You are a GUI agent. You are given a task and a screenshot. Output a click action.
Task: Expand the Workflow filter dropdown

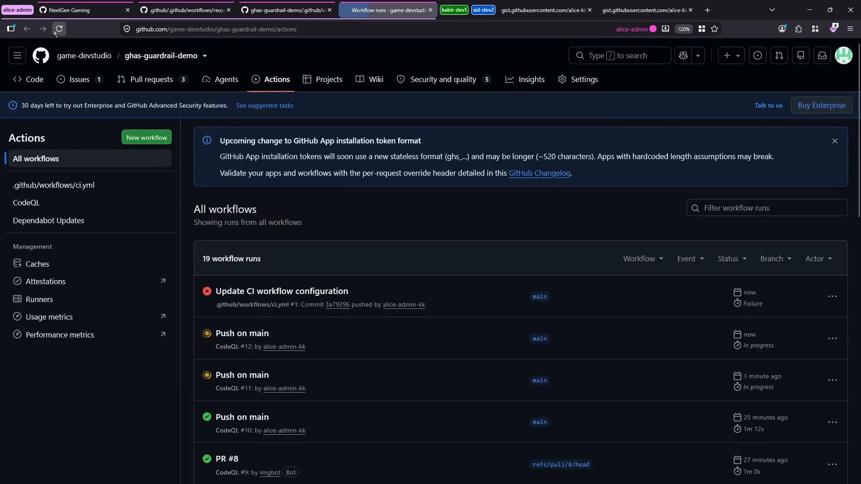pyautogui.click(x=643, y=259)
